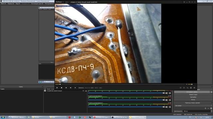Switch to the PotPlayer taskbar button
This screenshot has height=119, width=213.
pos(137,117)
